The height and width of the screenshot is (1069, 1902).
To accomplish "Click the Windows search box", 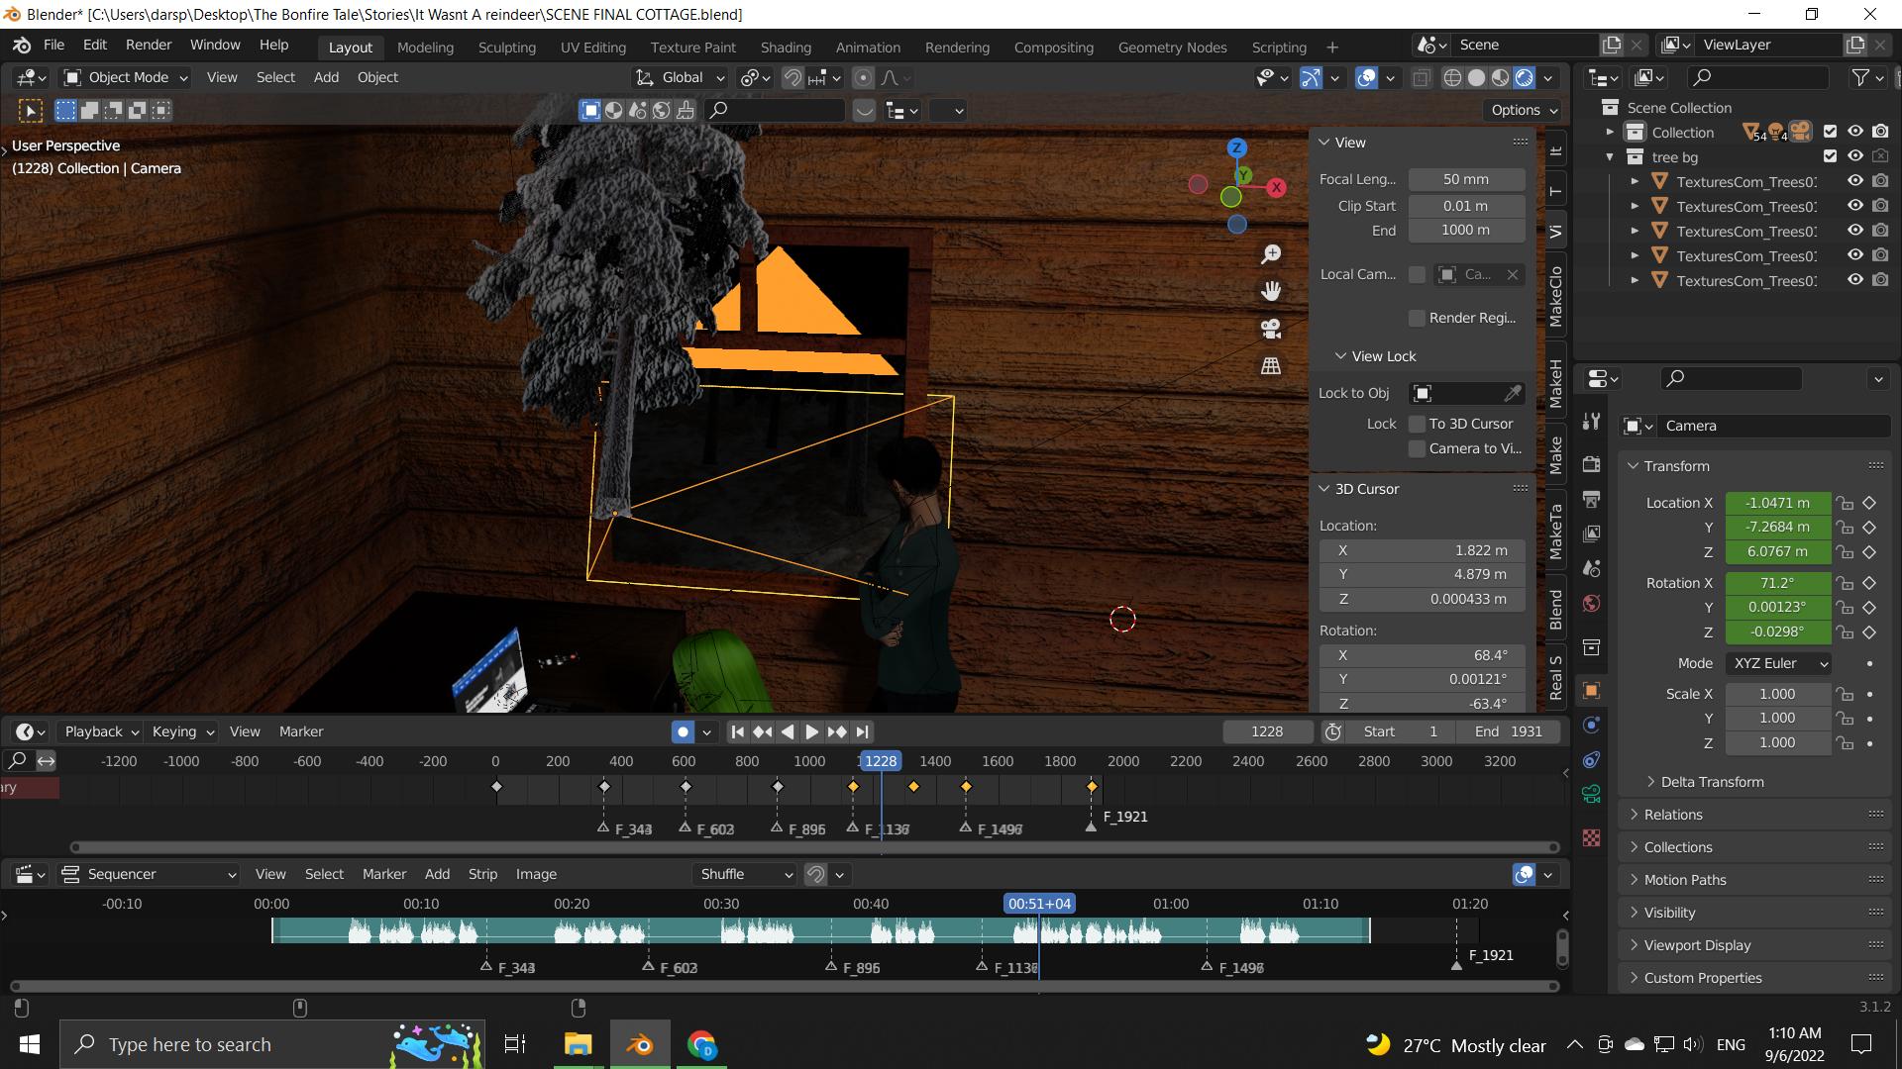I will tap(272, 1044).
